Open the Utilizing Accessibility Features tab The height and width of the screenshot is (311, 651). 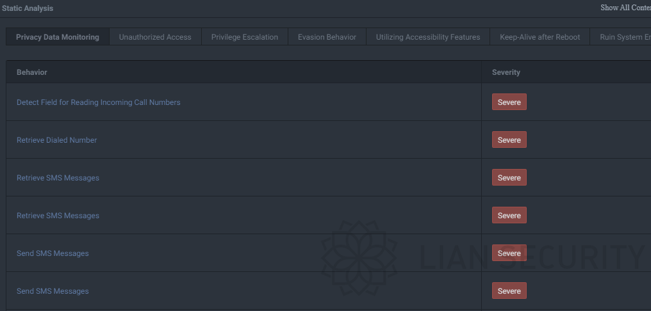click(x=428, y=37)
